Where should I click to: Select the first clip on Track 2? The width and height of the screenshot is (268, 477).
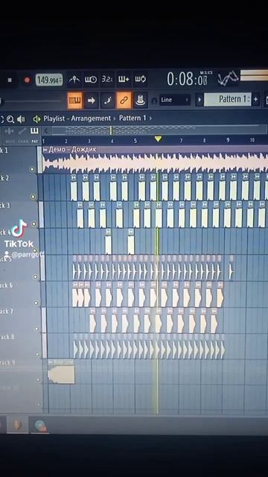click(74, 188)
